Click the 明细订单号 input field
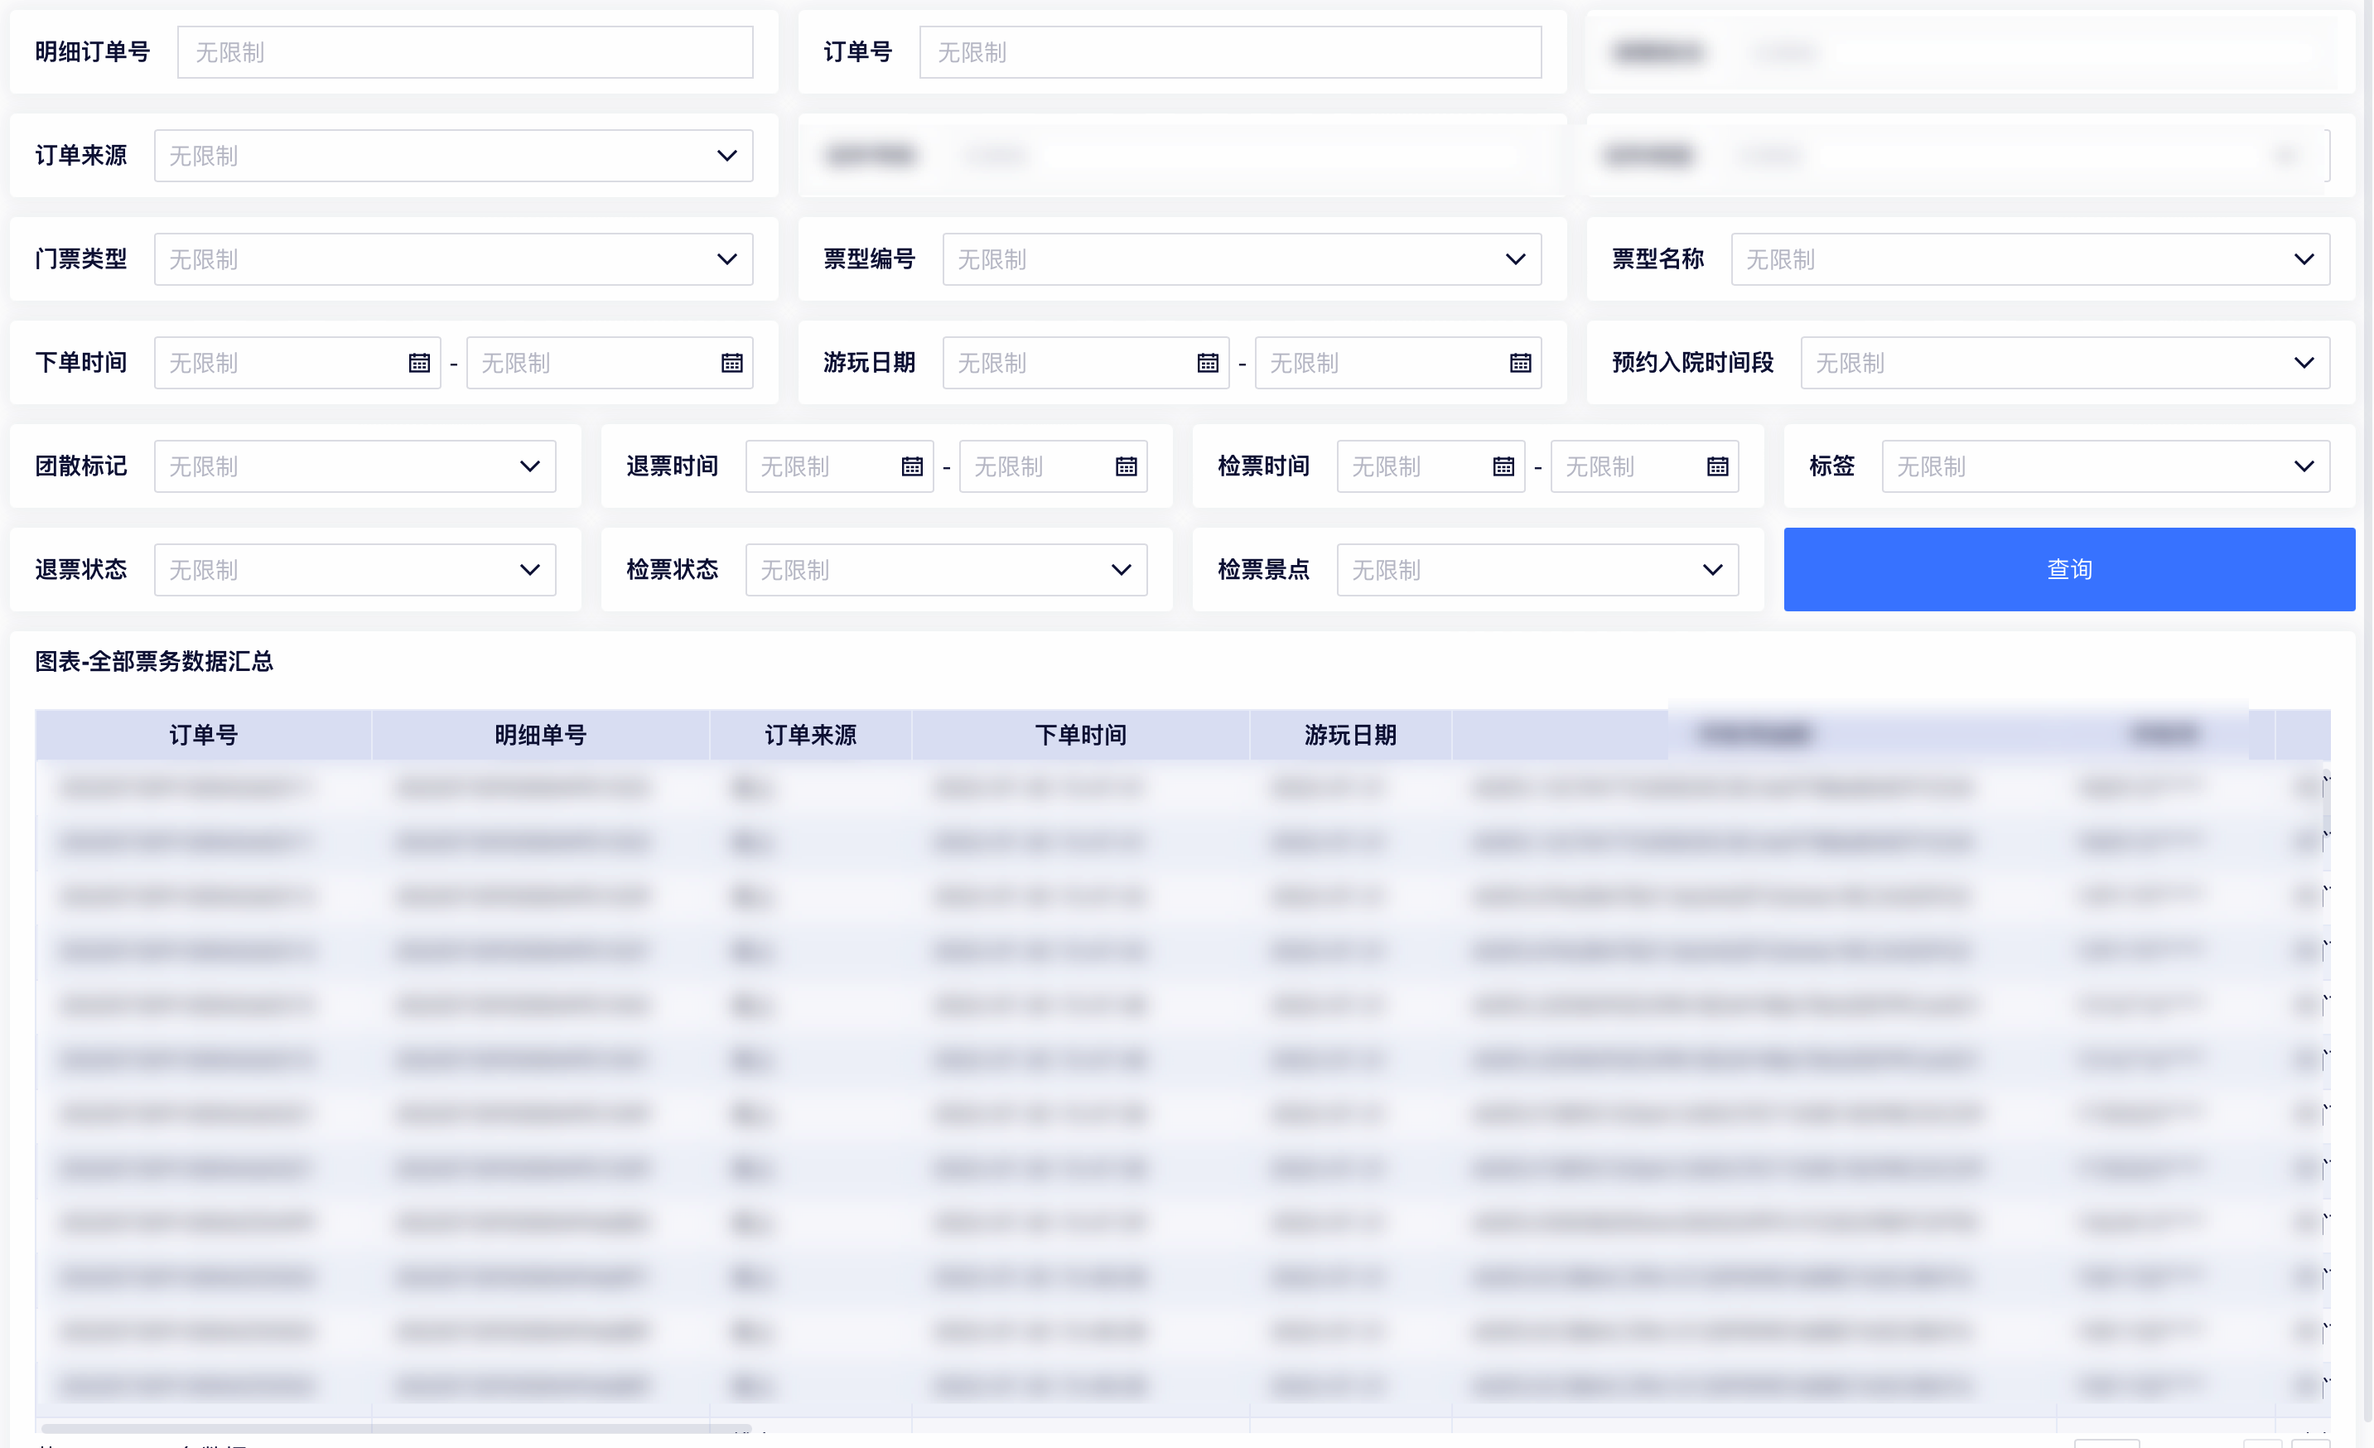2374x1448 pixels. (465, 52)
